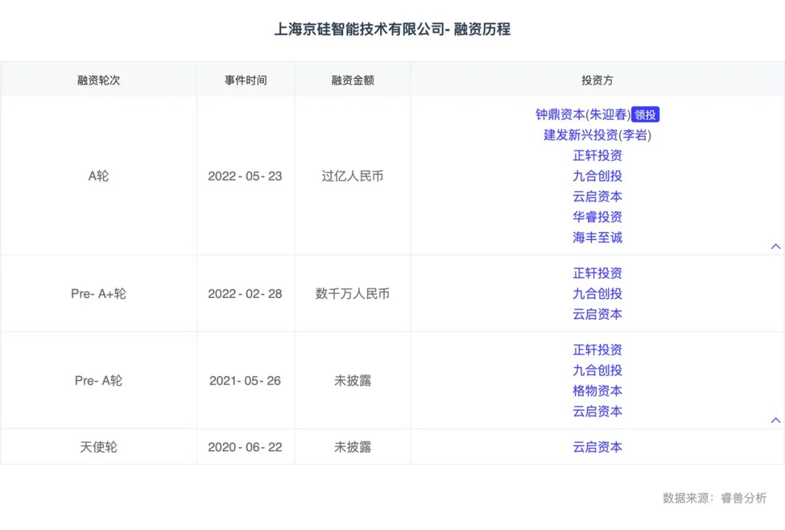The height and width of the screenshot is (530, 785).
Task: Collapse the A轮 investor list chevron
Action: [776, 246]
